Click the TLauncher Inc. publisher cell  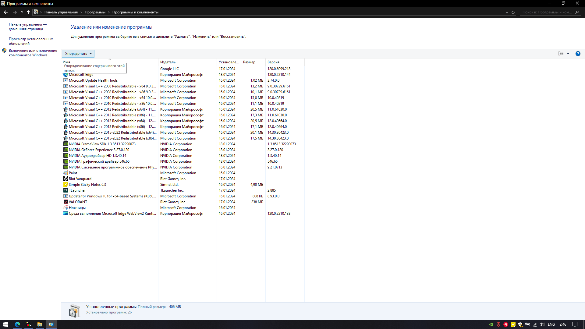(x=172, y=190)
